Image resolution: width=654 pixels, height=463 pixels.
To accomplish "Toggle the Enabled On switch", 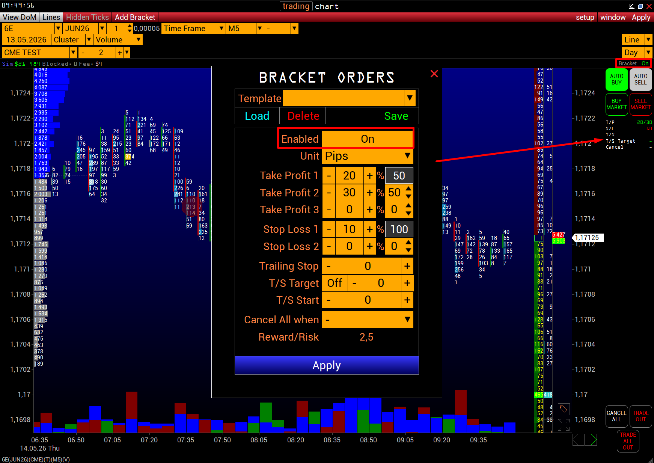I will 368,139.
